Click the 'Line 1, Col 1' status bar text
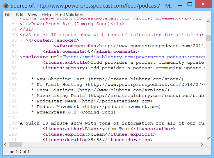Image resolution: width=214 pixels, height=158 pixels. click(18, 152)
